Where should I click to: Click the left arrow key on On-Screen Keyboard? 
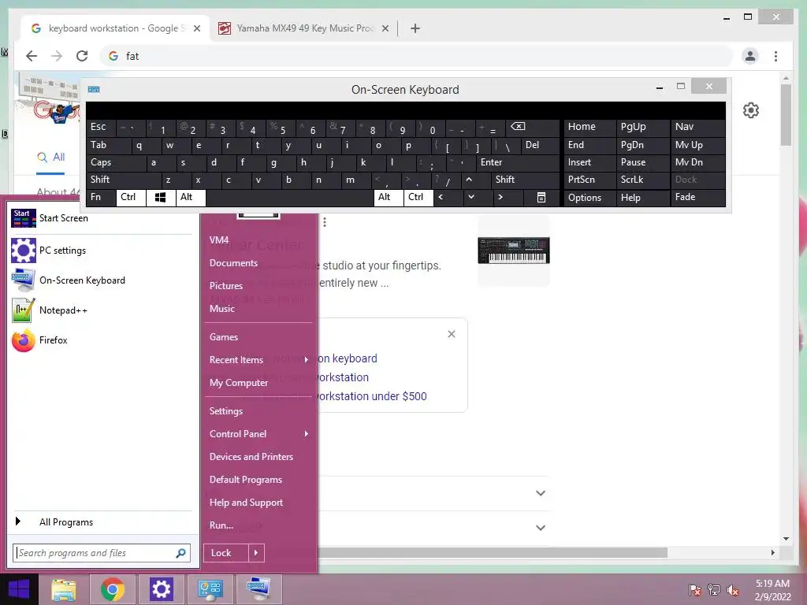(x=441, y=197)
